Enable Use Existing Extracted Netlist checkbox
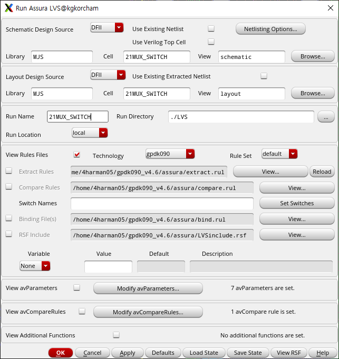Viewport: 339px width, 359px height. pyautogui.click(x=264, y=76)
